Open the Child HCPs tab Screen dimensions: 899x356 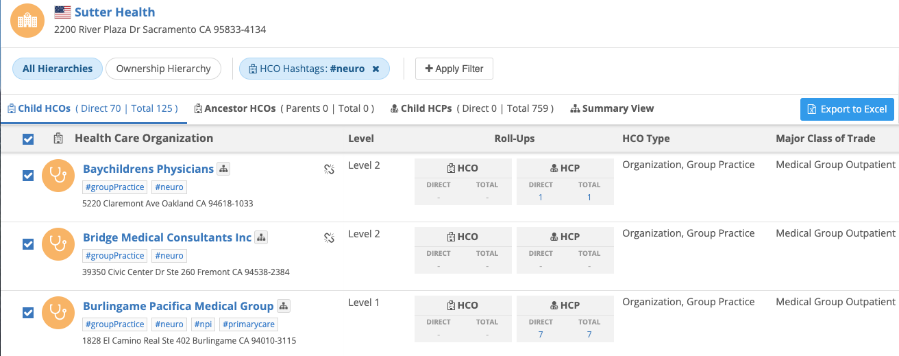(472, 108)
